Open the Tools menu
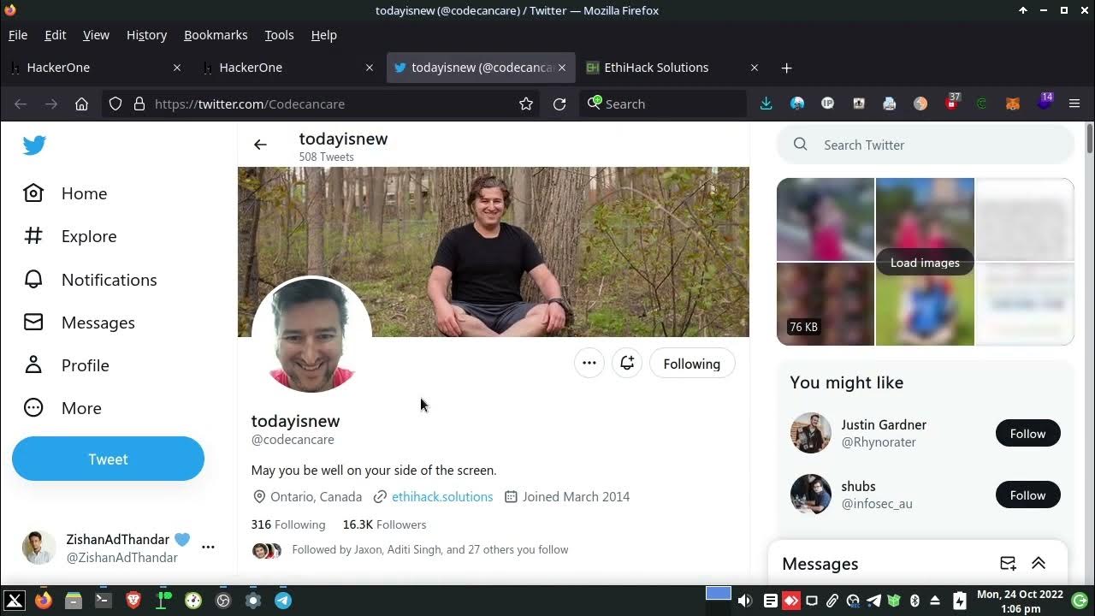1095x616 pixels. coord(279,35)
